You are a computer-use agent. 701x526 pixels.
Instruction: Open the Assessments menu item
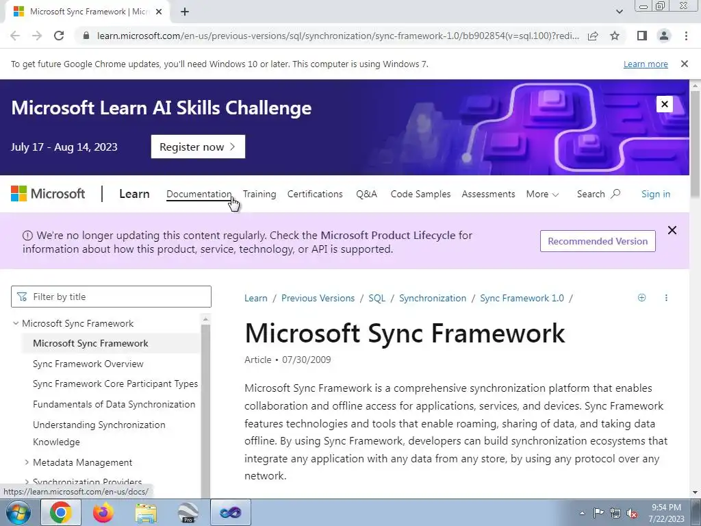(488, 194)
